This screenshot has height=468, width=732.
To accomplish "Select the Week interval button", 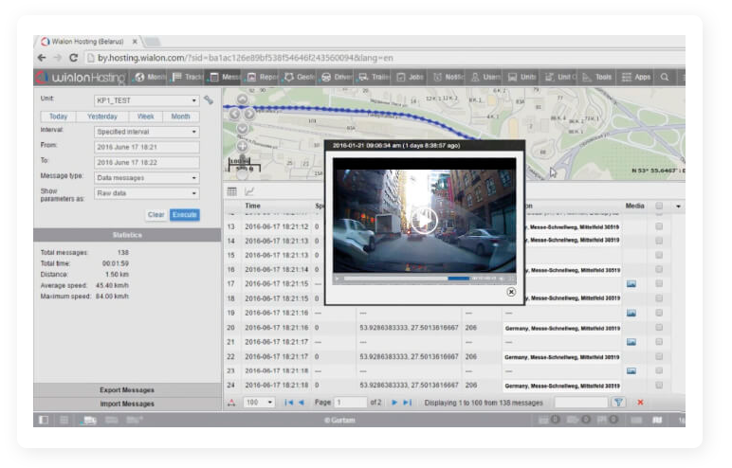I will click(146, 117).
